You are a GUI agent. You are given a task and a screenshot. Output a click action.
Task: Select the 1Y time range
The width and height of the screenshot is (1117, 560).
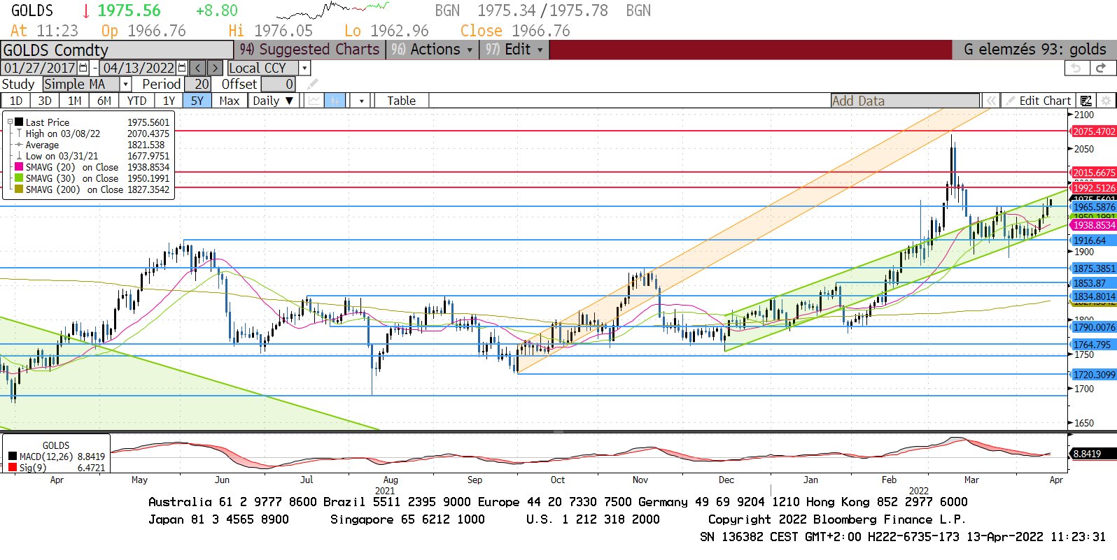pos(169,101)
